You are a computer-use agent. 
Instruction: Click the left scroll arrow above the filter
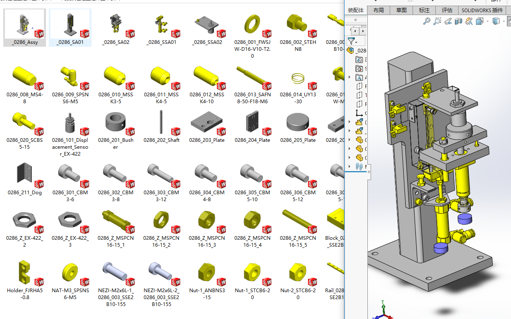pyautogui.click(x=355, y=31)
